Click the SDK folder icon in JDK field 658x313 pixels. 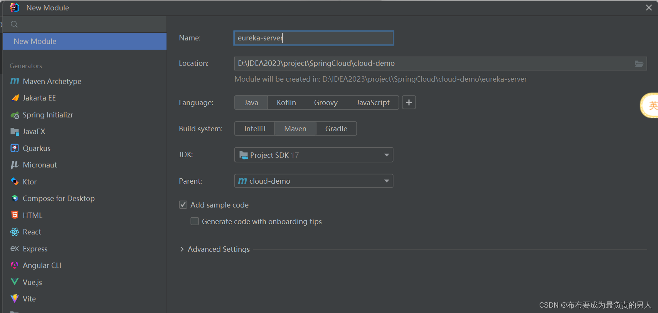244,155
